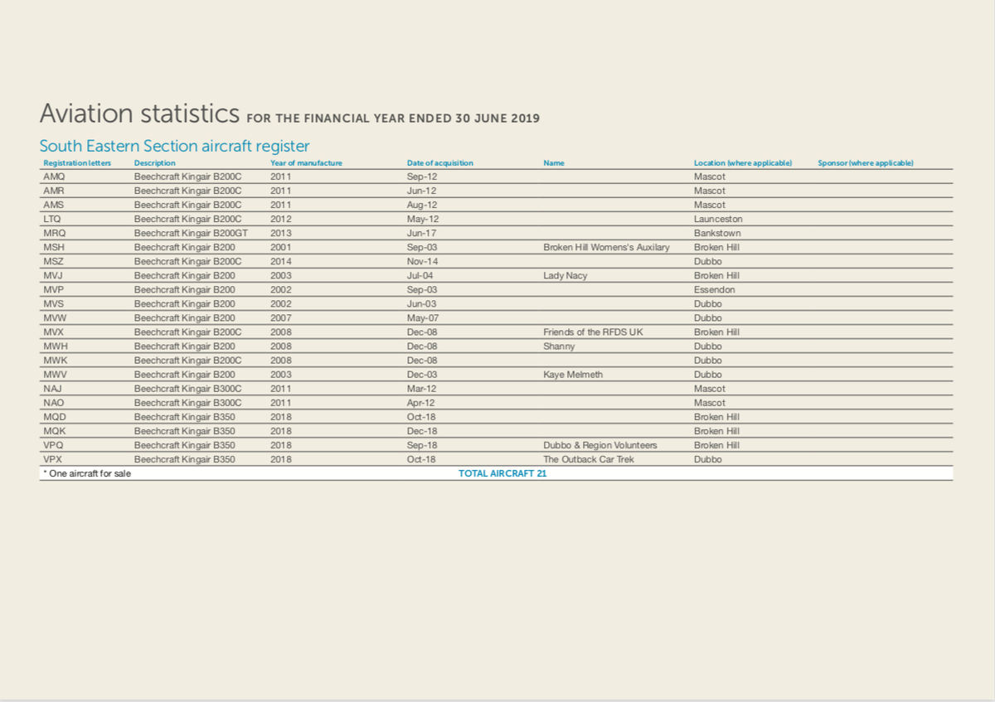The width and height of the screenshot is (995, 702).
Task: Click the Year of manufacture column header
Action: [x=306, y=162]
